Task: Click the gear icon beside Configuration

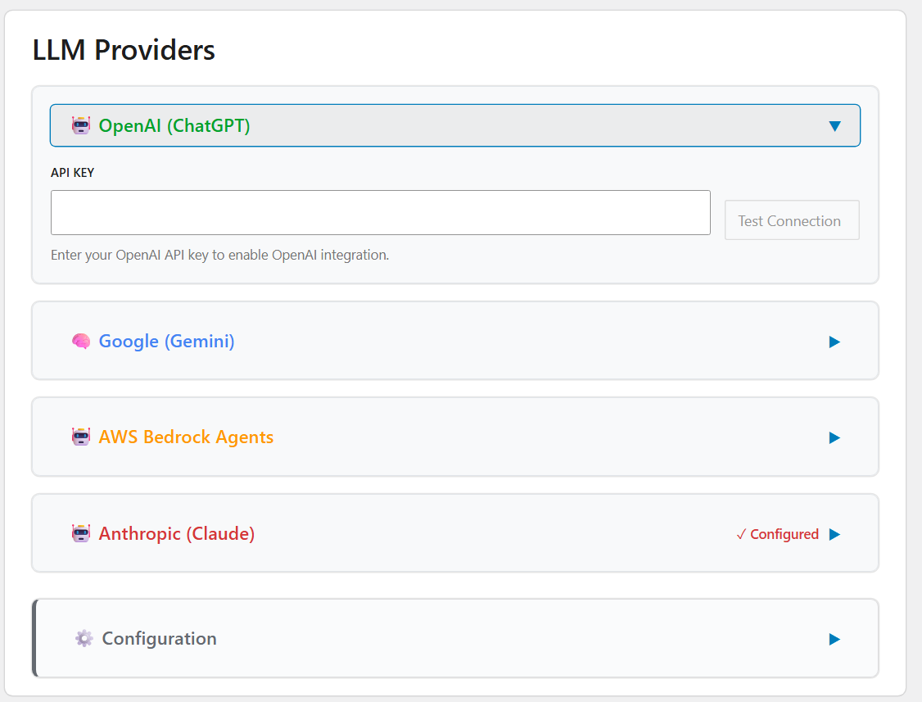Action: click(x=84, y=638)
